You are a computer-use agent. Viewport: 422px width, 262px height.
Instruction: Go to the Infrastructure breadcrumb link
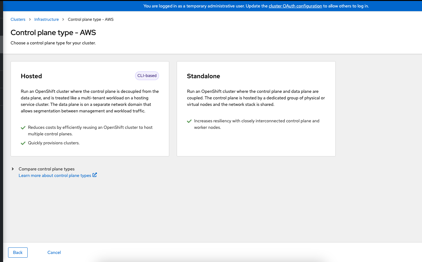47,19
